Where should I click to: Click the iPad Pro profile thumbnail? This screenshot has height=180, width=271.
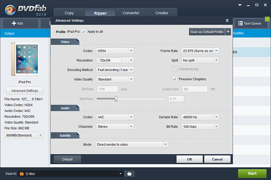point(25,59)
